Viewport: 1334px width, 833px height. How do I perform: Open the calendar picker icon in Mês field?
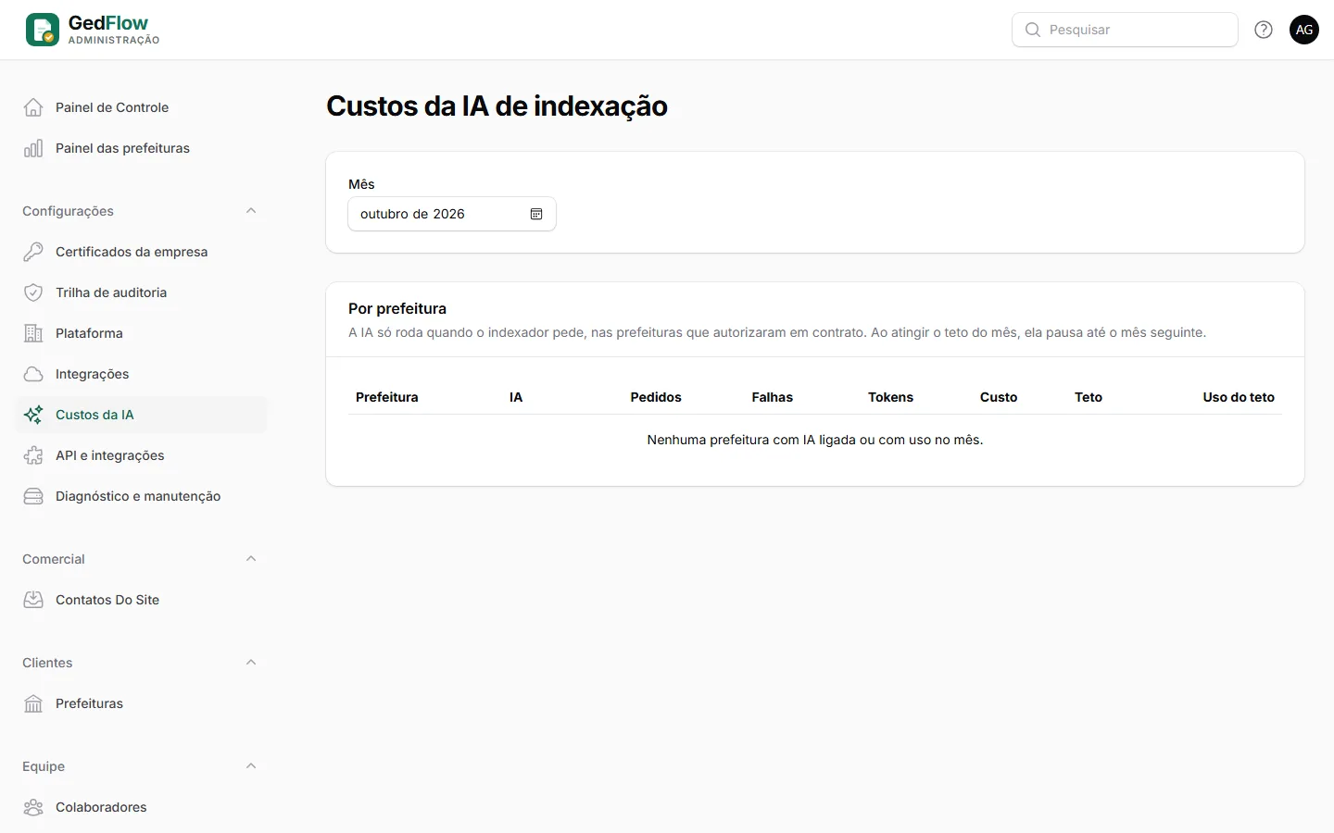coord(536,214)
